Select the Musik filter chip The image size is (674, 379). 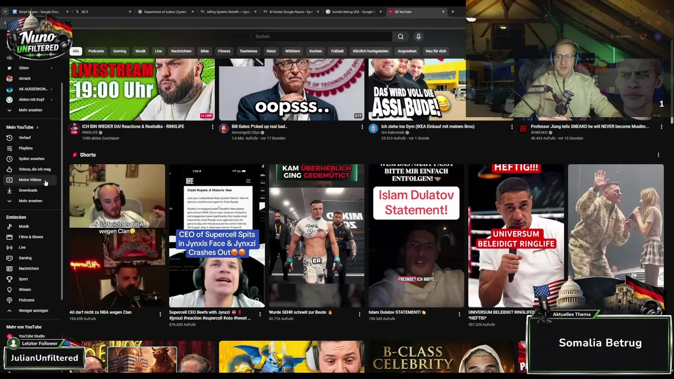click(141, 51)
